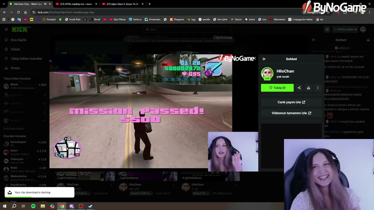This screenshot has height=210, width=374.
Task: Download the clip with the download icon
Action: (x=308, y=88)
